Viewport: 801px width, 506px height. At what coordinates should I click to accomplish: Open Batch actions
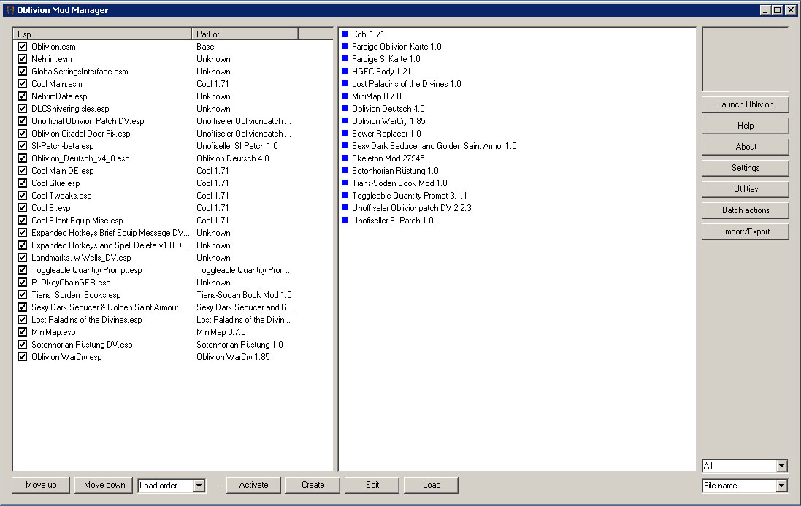tap(746, 210)
